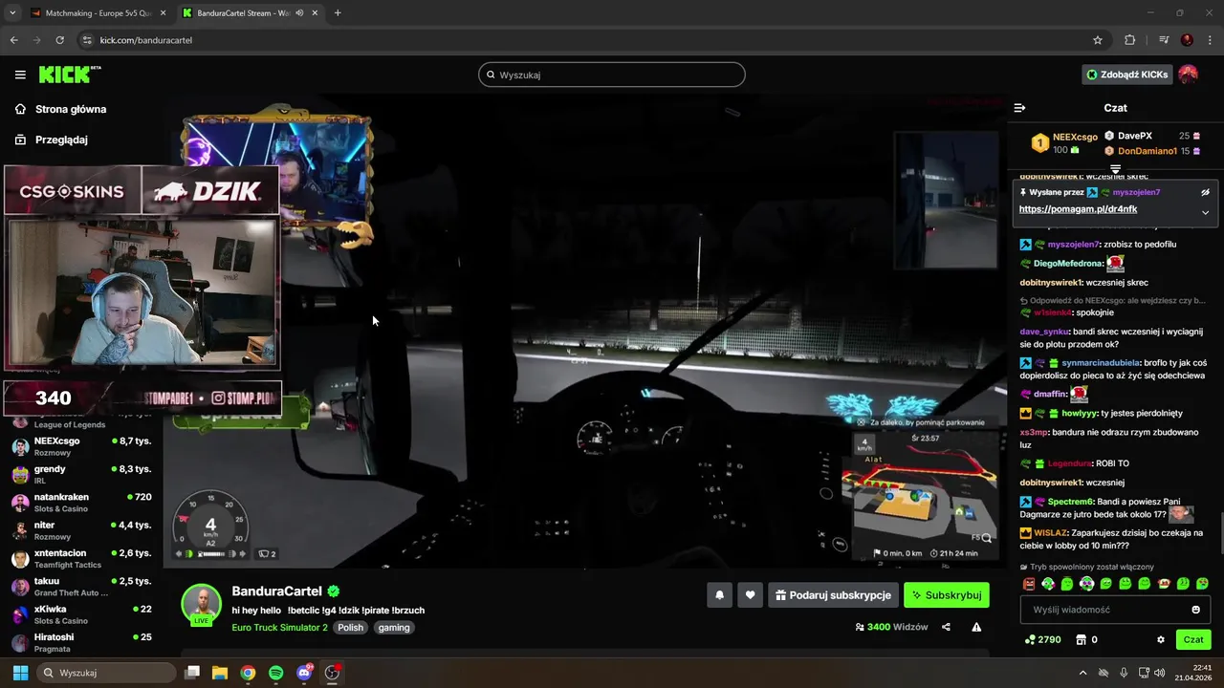Screen dimensions: 1224x688
Task: Hide the pinned message with crossed-eye icon
Action: (1205, 192)
